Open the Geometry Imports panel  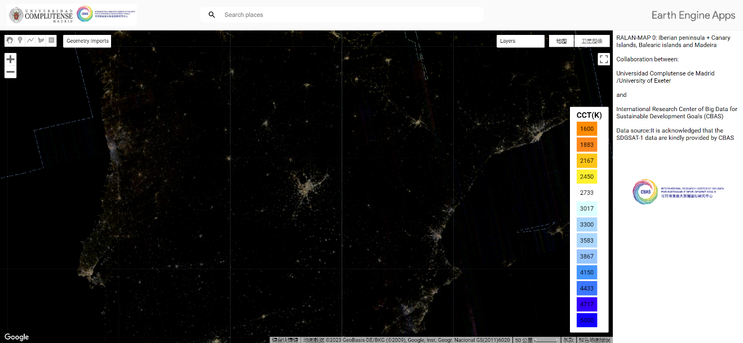pos(87,41)
